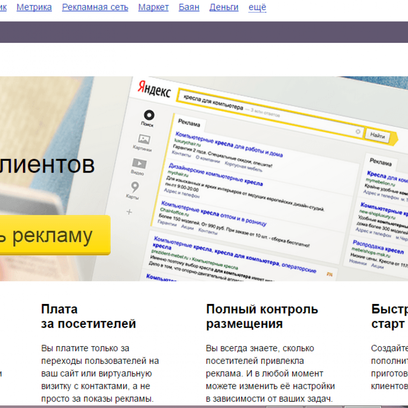
Task: Click the Видео play icon in the banner
Action: (139, 164)
